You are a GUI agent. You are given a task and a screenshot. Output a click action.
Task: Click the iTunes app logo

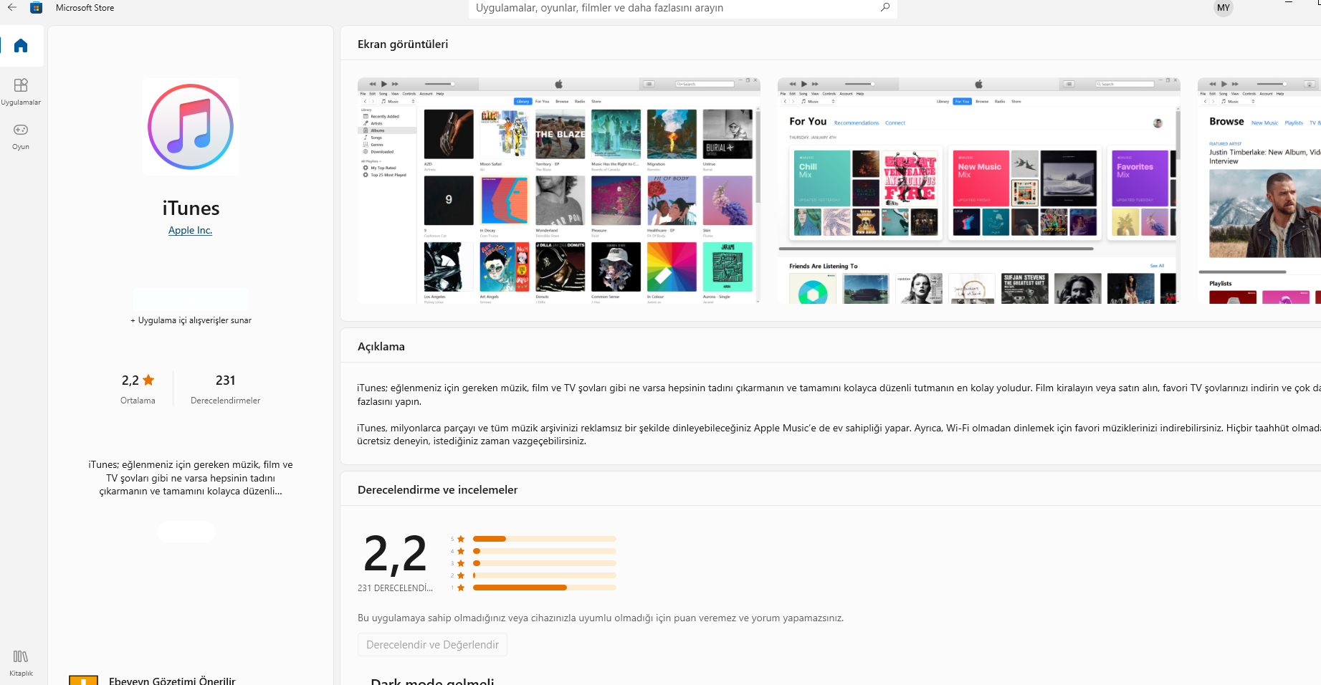point(191,127)
